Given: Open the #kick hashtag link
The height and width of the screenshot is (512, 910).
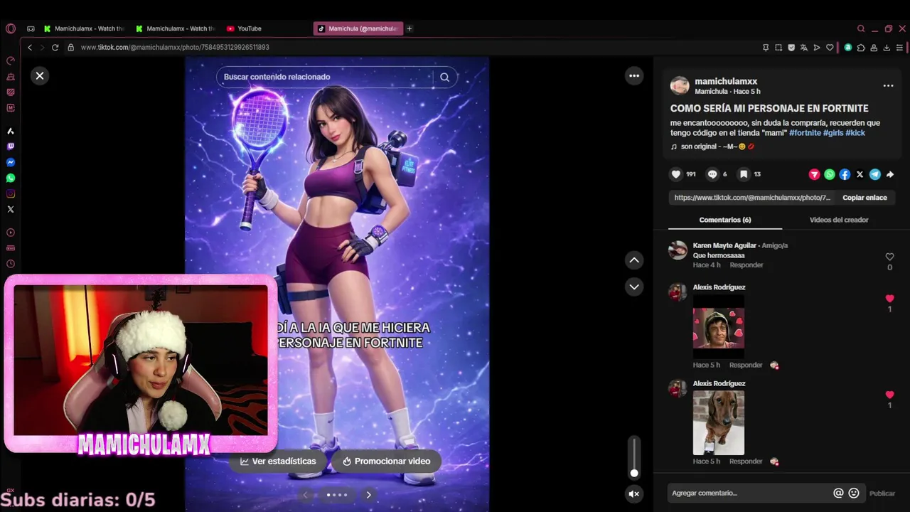Looking at the screenshot, I should (x=855, y=133).
